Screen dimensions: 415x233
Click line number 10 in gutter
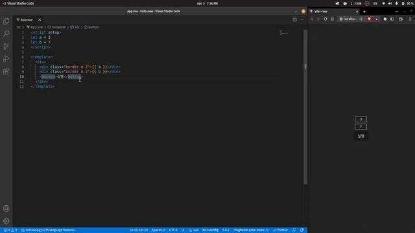click(x=21, y=76)
